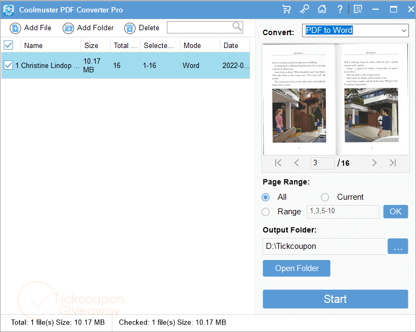Click the Open Folder button
The image size is (416, 332).
pos(297,268)
